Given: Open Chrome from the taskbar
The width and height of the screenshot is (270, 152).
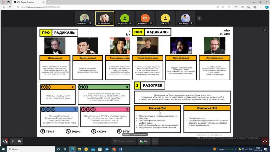Looking at the screenshot, I should pyautogui.click(x=114, y=149).
